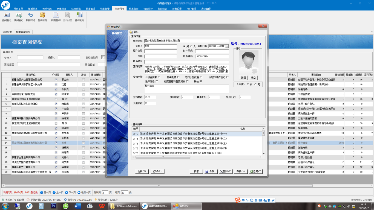
Task: Click the 证件号码 input field
Action: tap(212, 51)
